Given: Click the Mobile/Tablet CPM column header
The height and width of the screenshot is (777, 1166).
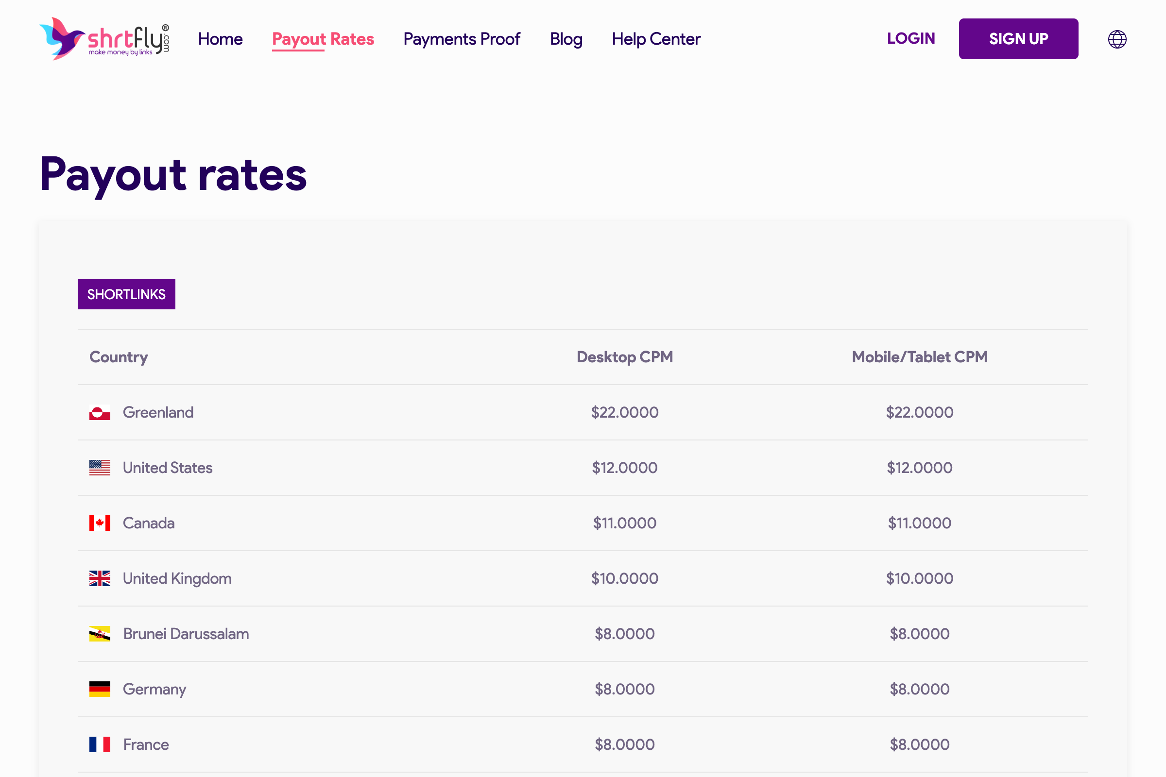Looking at the screenshot, I should click(x=920, y=357).
